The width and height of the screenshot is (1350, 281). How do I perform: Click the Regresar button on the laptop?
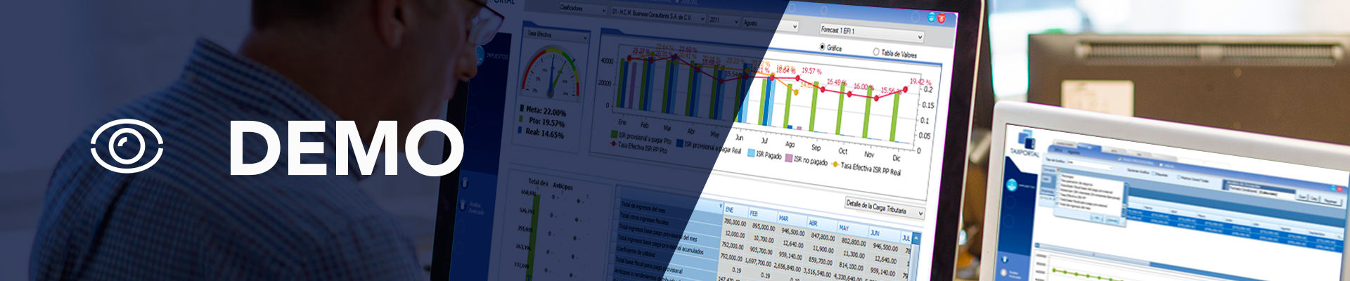[x=1330, y=201]
